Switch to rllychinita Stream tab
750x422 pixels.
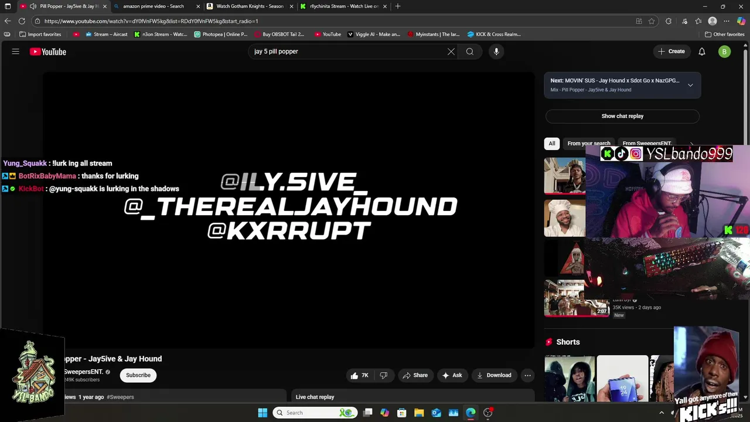pyautogui.click(x=343, y=6)
